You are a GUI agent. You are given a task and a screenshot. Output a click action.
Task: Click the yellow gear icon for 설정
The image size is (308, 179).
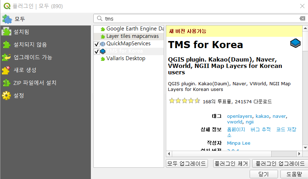pos(6,96)
